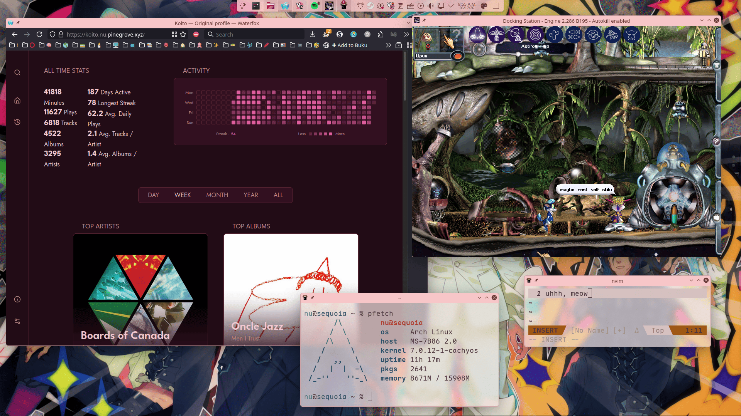Open Waterfox downloads panel
This screenshot has height=416, width=741.
coord(313,34)
